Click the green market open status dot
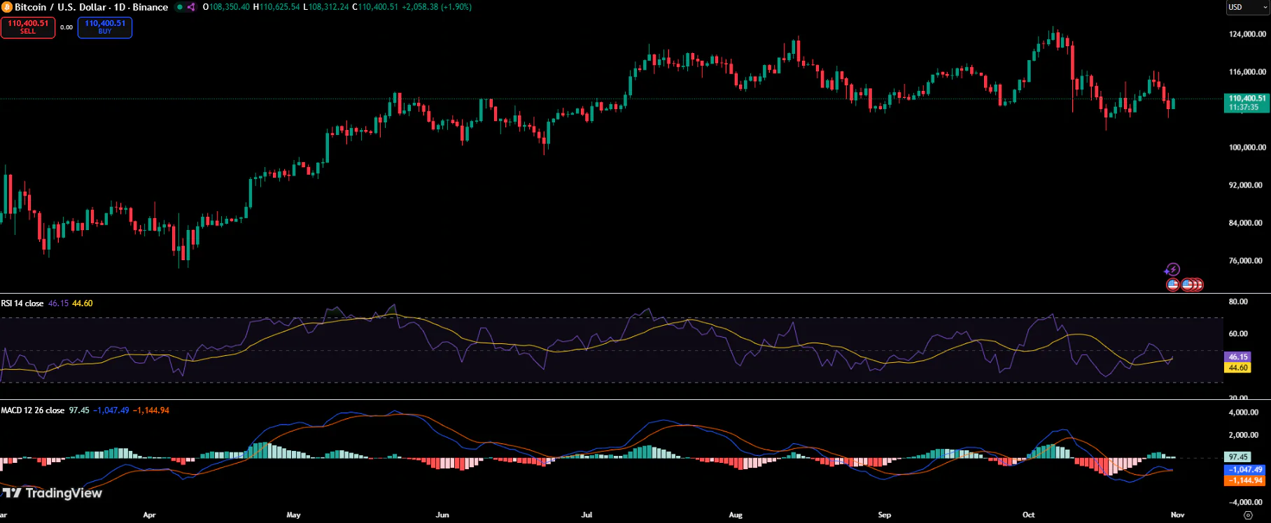Screen dimensions: 1271x523 pos(180,7)
